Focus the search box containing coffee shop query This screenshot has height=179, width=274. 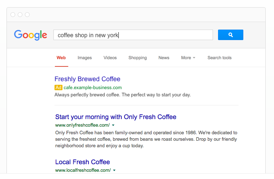[x=133, y=35]
